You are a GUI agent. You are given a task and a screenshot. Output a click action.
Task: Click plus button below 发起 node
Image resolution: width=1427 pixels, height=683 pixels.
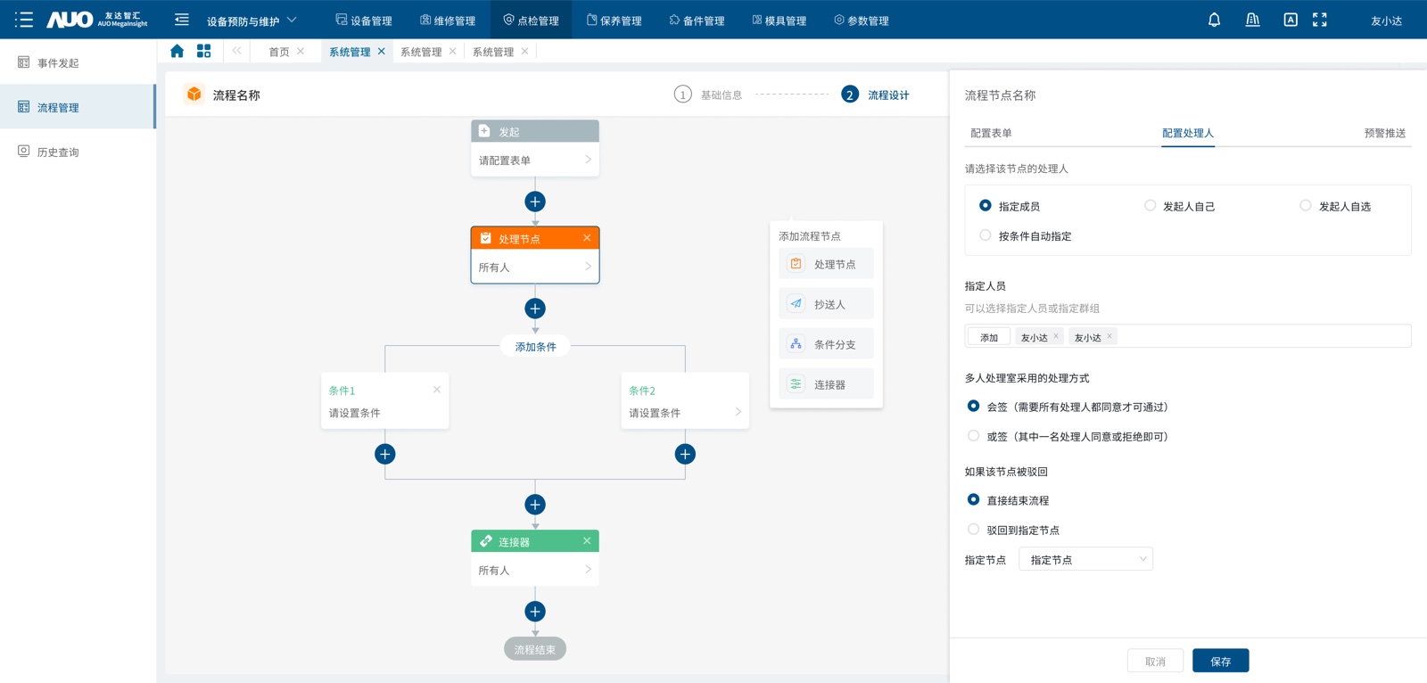[x=535, y=202]
